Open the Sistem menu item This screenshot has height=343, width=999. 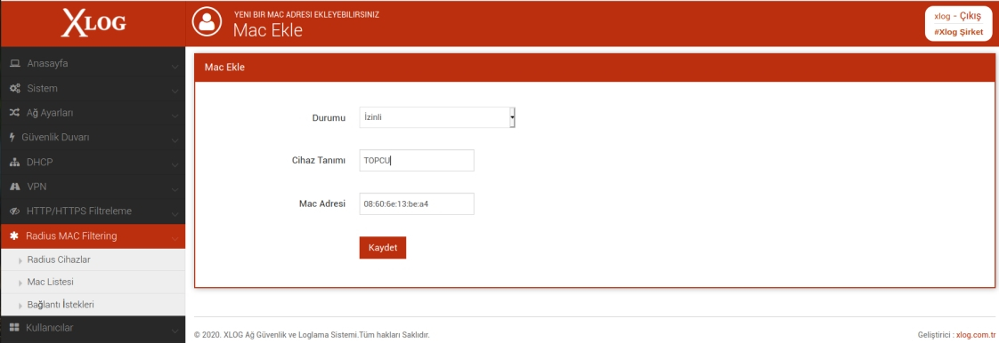click(93, 88)
